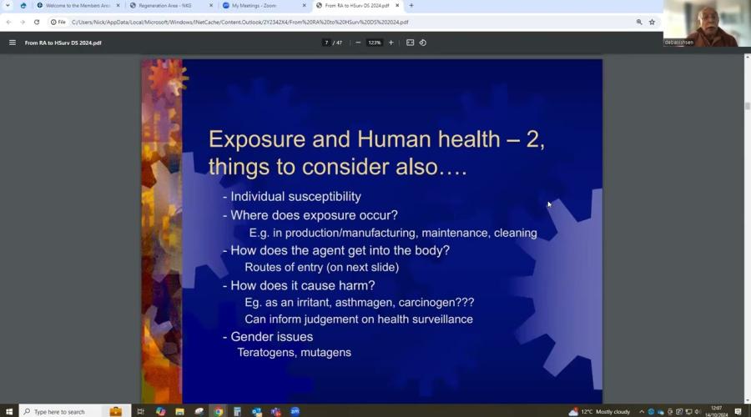Open Microsoft Teams from the taskbar
Viewport: 751px width, 417px height.
276,411
